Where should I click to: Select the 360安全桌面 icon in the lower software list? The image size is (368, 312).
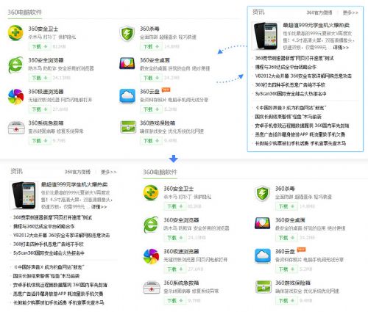[x=262, y=223]
